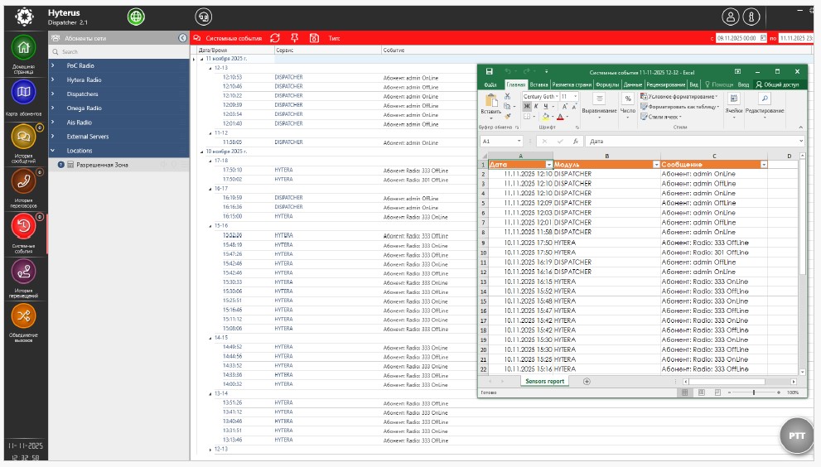Switch to normal view in Excel
This screenshot has width=821, height=467.
pyautogui.click(x=685, y=392)
